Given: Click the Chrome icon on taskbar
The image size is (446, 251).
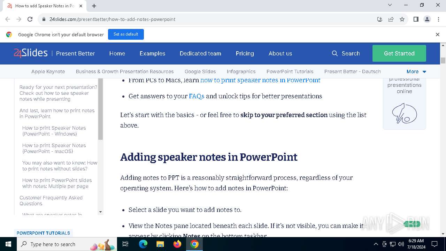Looking at the screenshot, I should pyautogui.click(x=194, y=244).
